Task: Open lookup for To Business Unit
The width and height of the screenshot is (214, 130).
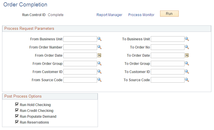Action: coord(187,39)
